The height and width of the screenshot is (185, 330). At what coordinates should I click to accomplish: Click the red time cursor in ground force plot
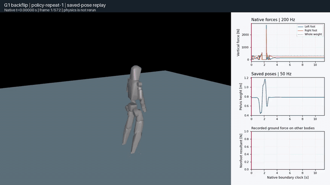(x=251, y=150)
